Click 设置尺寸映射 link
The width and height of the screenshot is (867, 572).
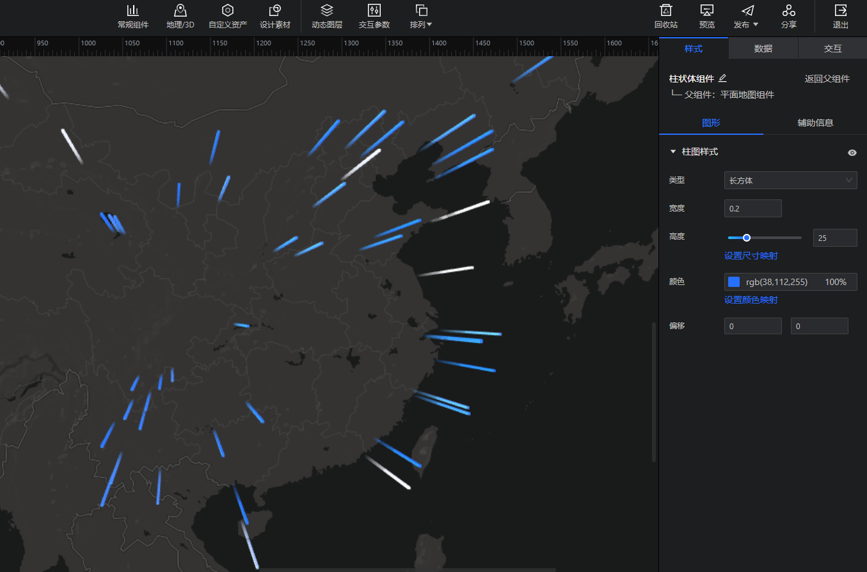(x=751, y=256)
